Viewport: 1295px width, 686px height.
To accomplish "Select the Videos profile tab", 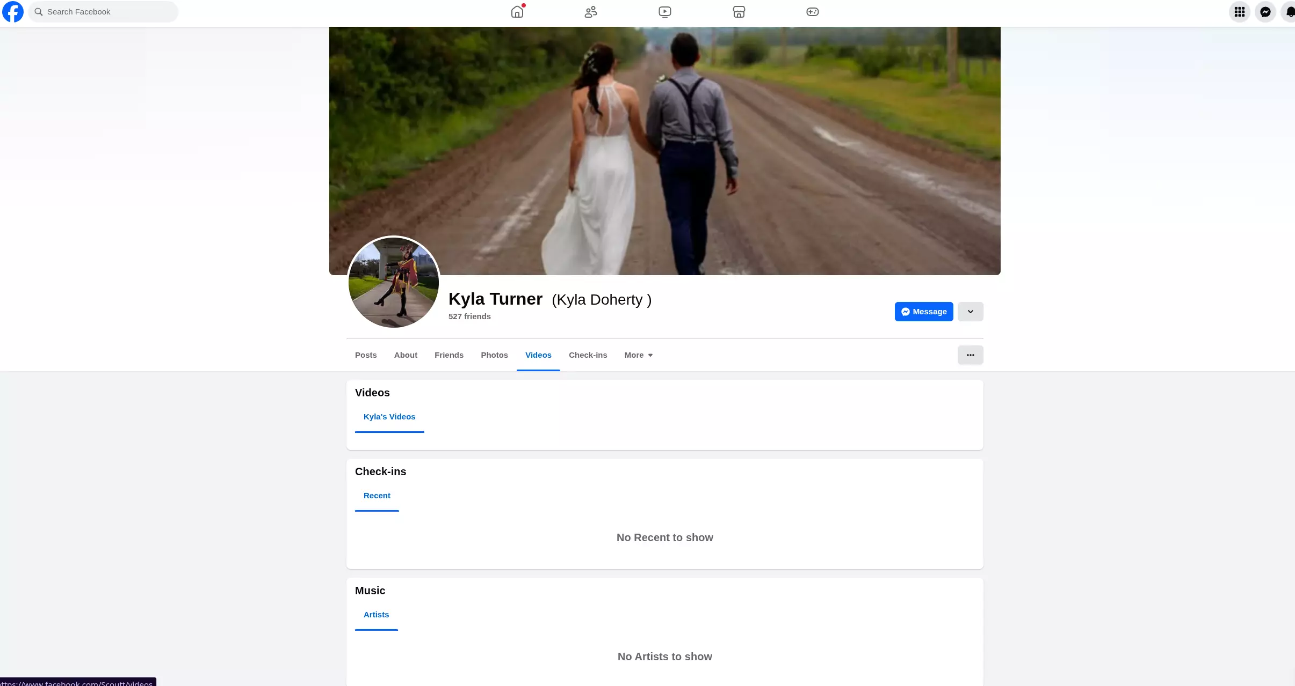I will [x=538, y=355].
